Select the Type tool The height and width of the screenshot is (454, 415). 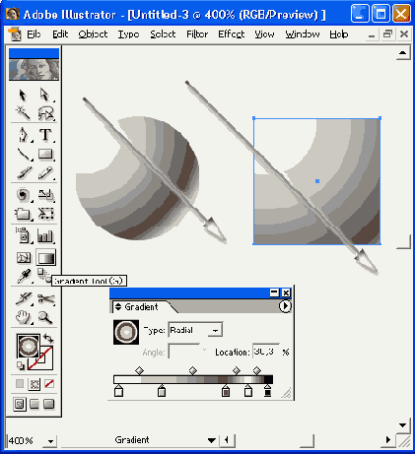45,135
